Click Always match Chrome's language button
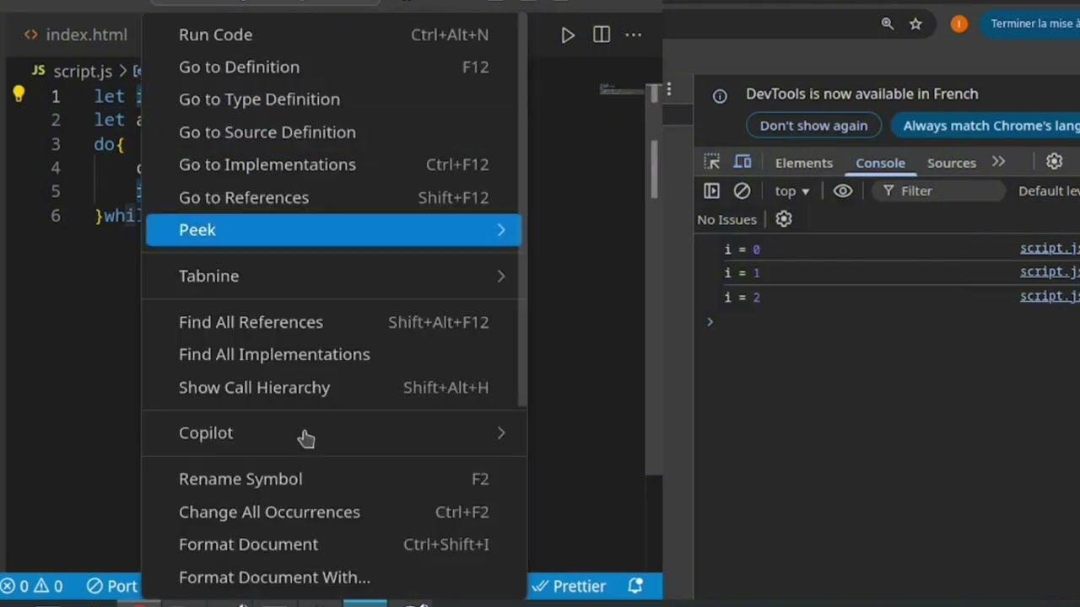The height and width of the screenshot is (607, 1080). pos(985,126)
